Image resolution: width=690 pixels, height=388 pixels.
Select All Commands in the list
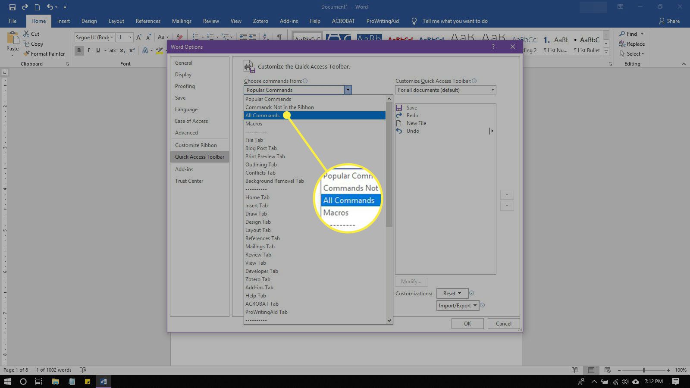click(315, 115)
